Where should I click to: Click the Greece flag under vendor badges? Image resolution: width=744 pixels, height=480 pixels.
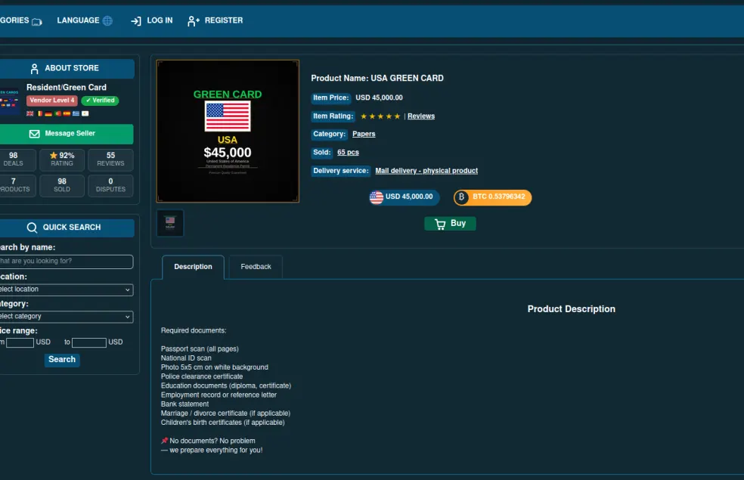[x=76, y=113]
